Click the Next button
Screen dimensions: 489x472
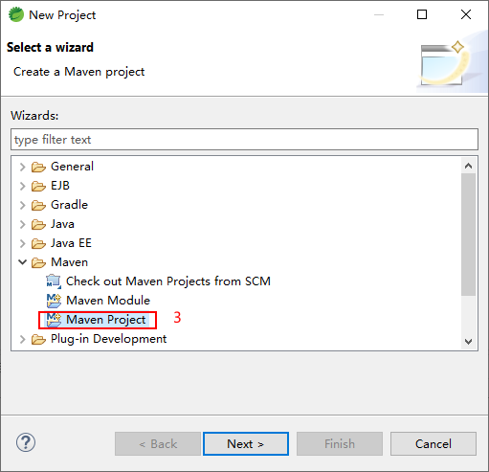pos(246,443)
